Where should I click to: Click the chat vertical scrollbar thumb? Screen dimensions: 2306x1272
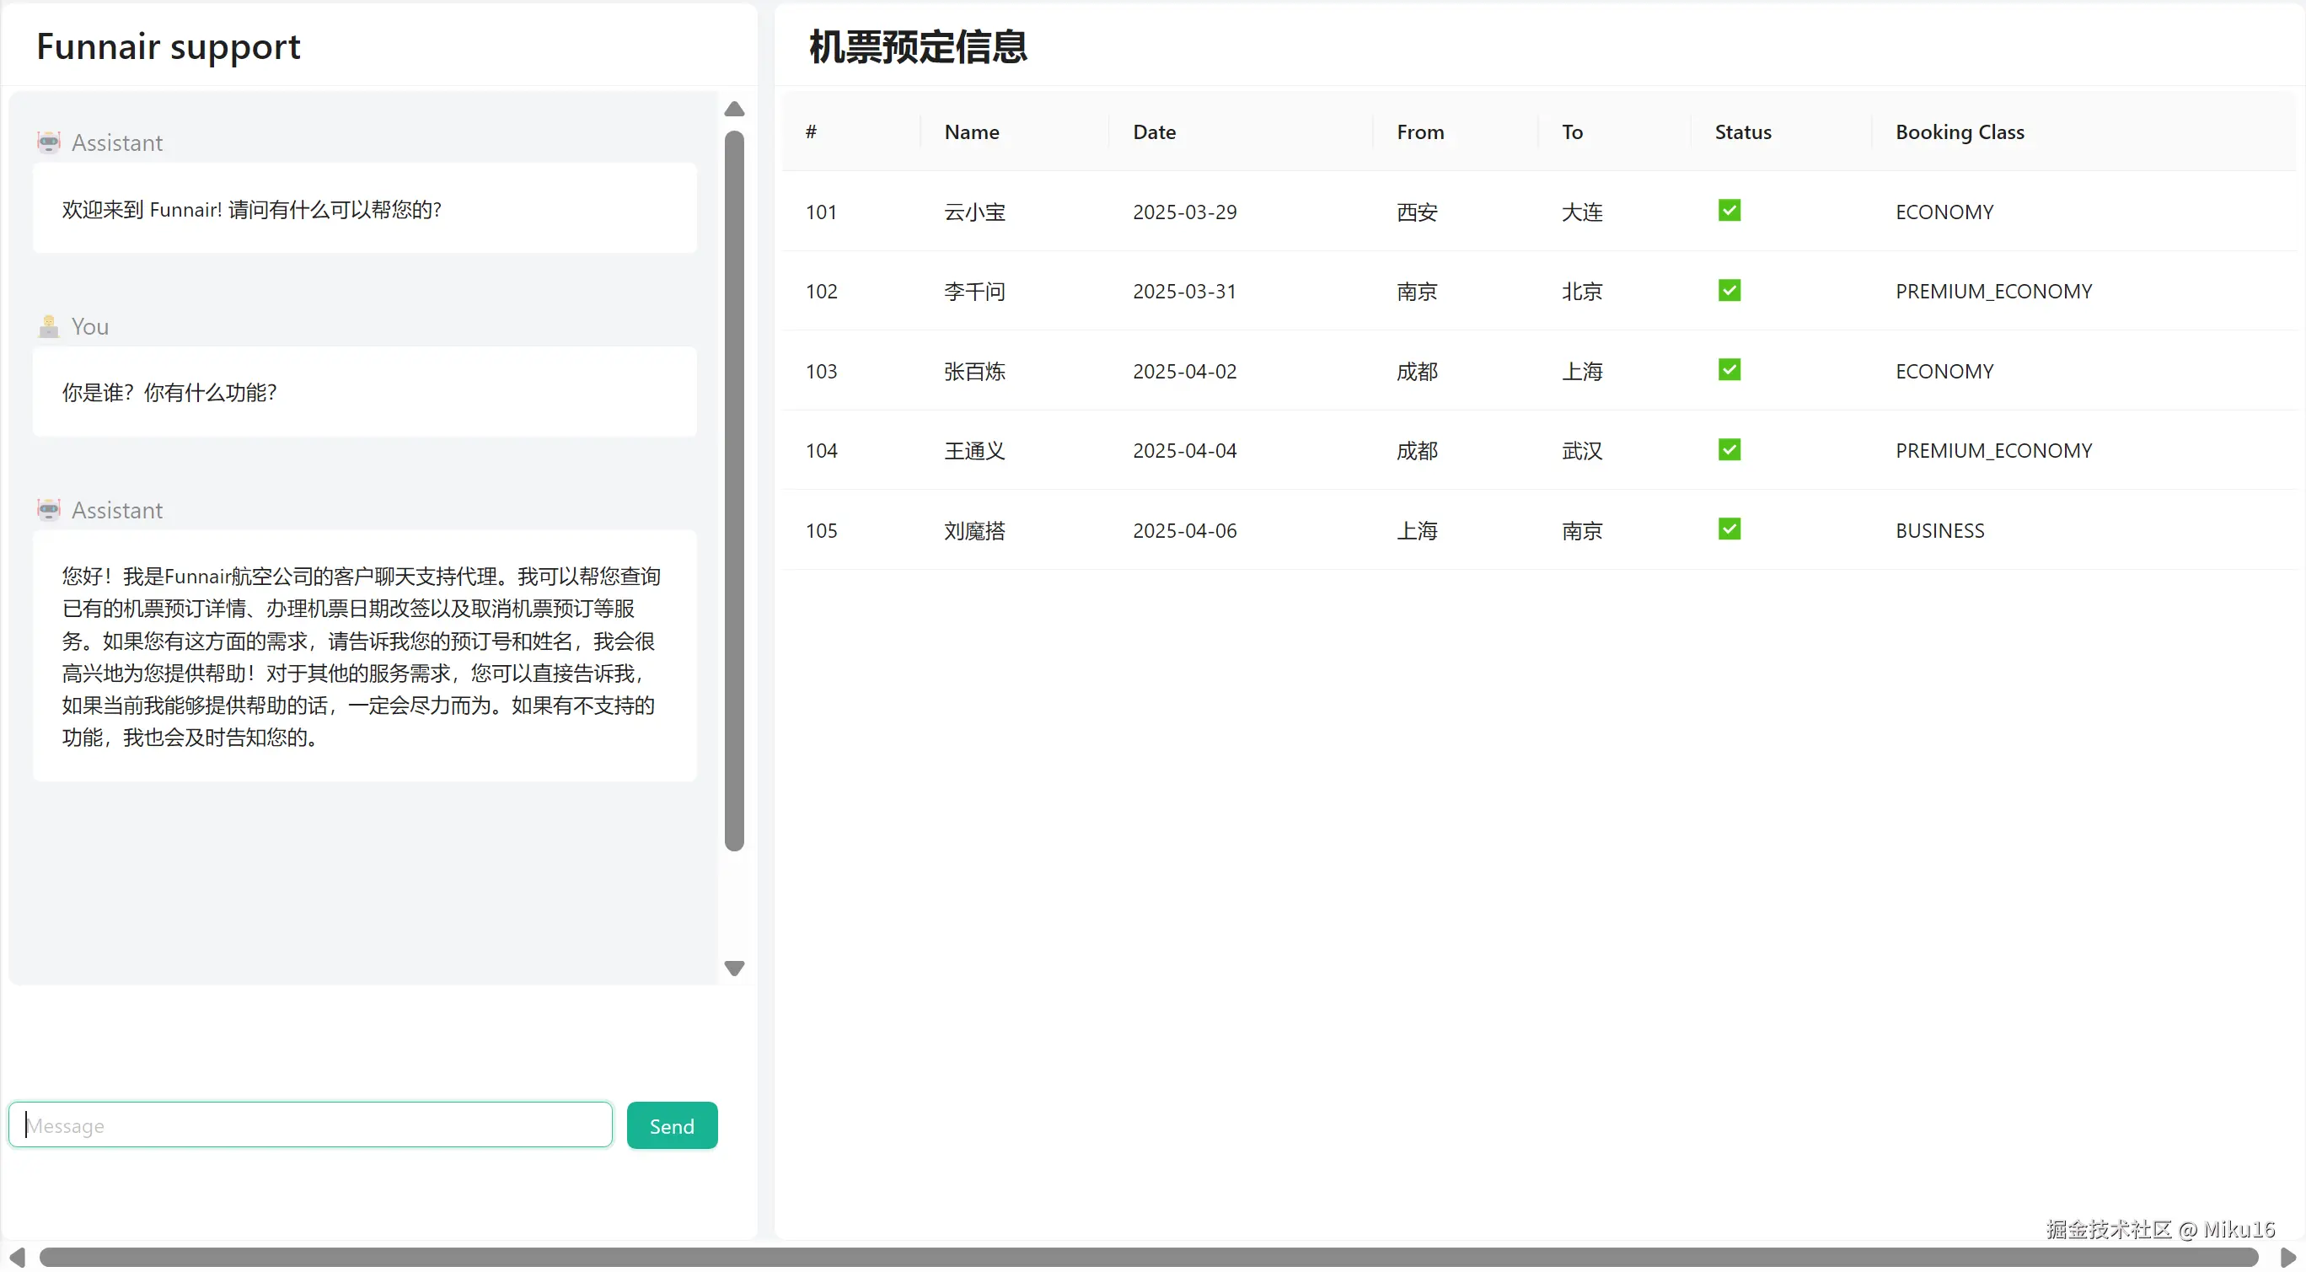[x=734, y=490]
